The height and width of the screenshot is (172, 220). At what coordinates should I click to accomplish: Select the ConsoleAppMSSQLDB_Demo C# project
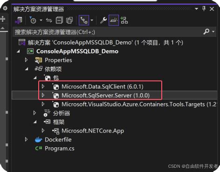coord(77,51)
